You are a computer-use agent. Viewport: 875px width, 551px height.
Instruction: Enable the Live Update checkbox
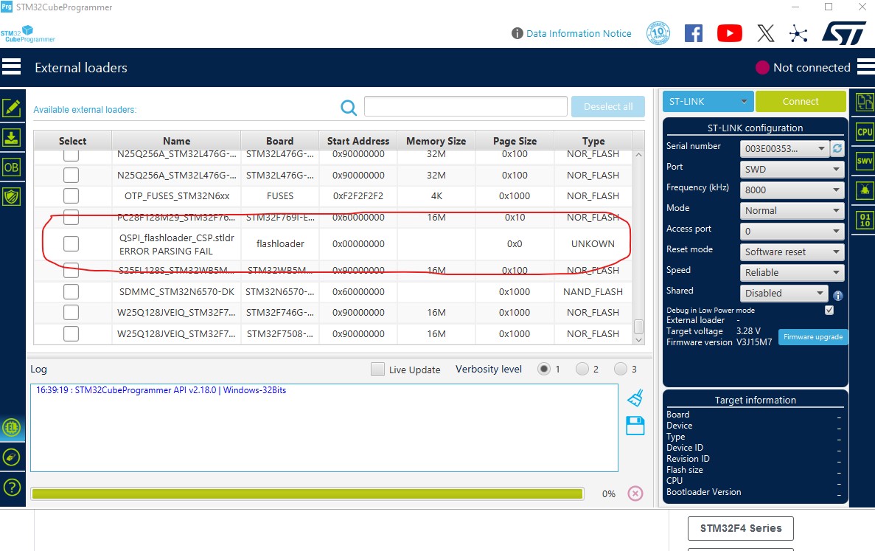pyautogui.click(x=377, y=369)
